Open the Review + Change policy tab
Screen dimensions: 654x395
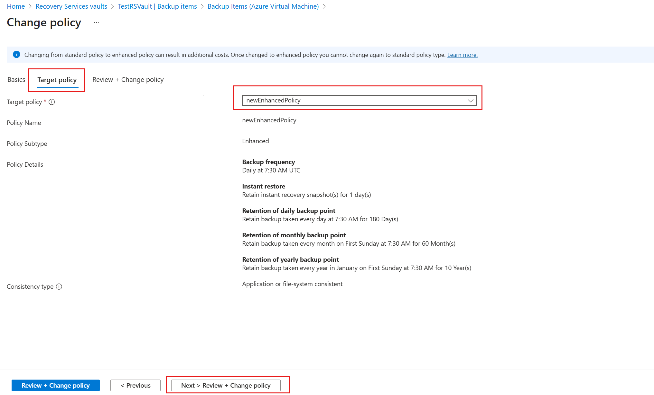[x=128, y=80]
